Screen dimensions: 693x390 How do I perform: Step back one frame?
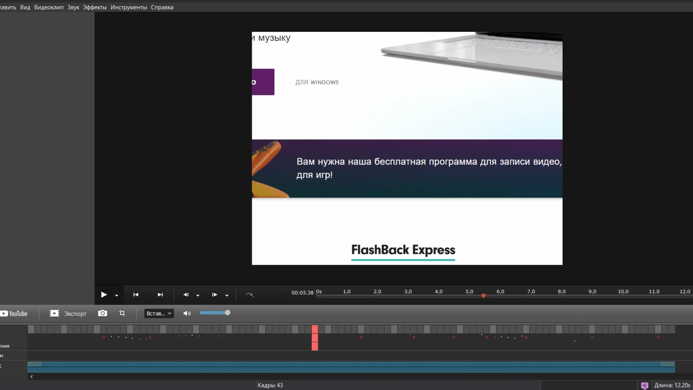(186, 295)
